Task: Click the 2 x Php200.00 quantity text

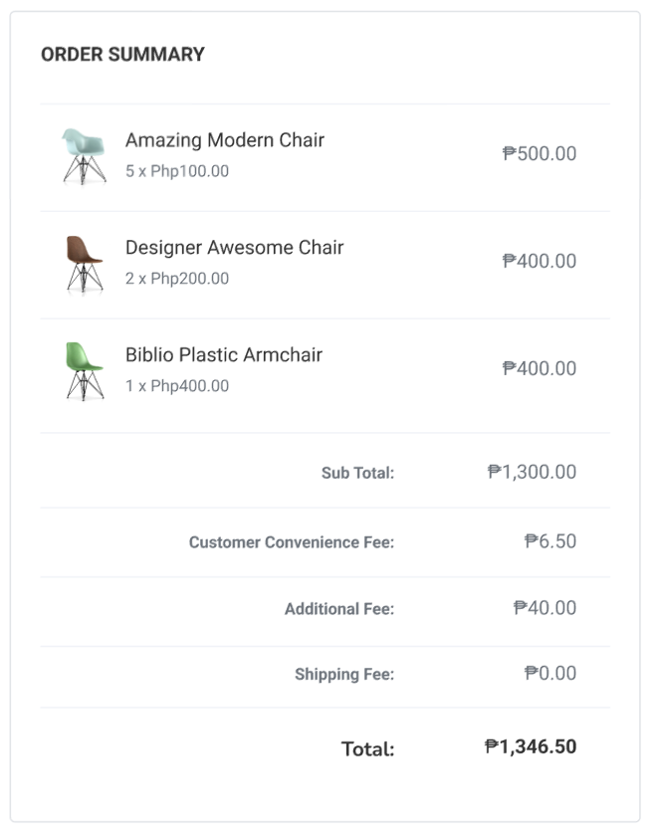Action: (177, 279)
